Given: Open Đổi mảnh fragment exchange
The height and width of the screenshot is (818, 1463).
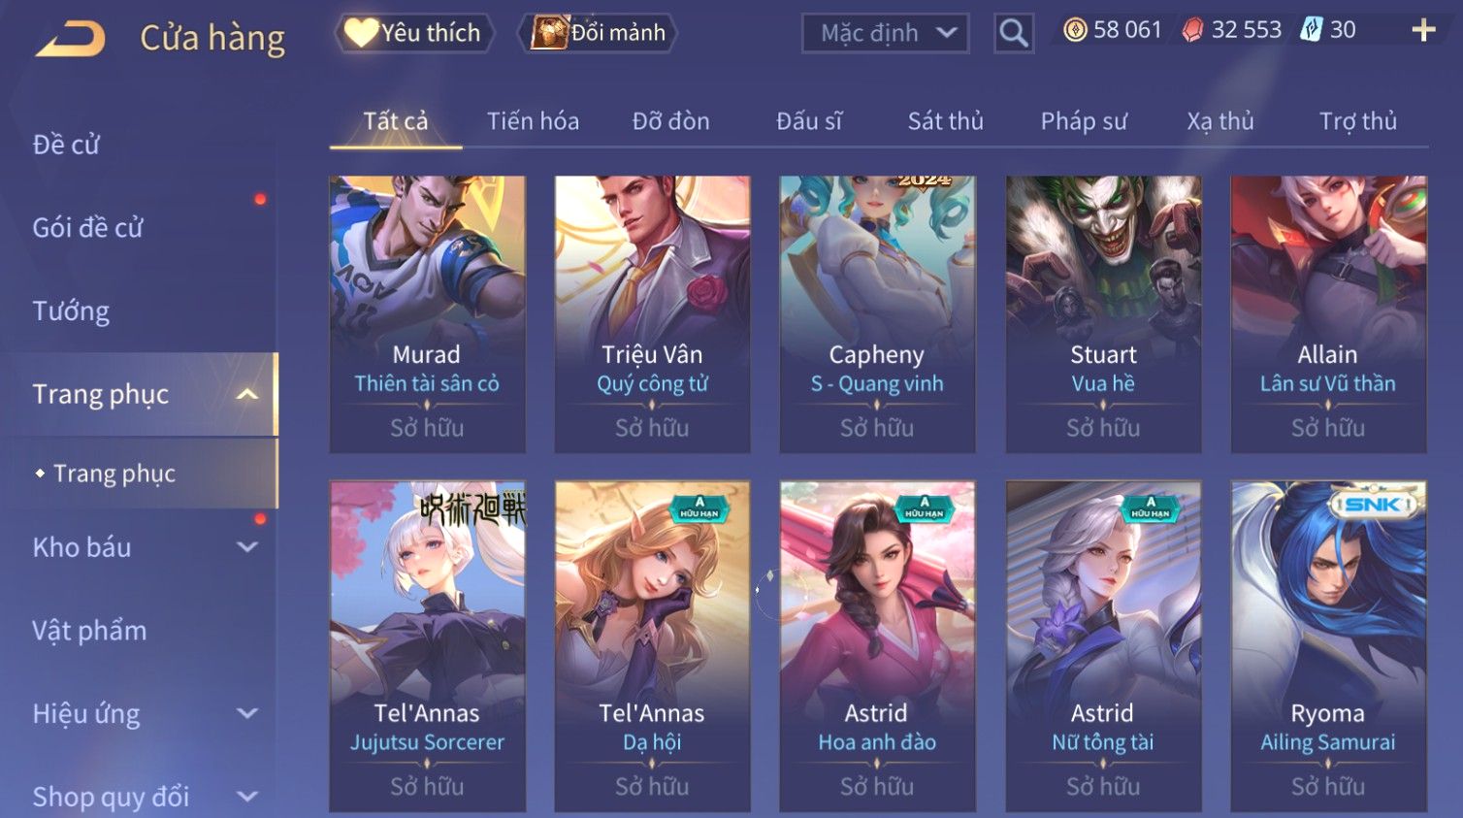Looking at the screenshot, I should click(x=598, y=33).
